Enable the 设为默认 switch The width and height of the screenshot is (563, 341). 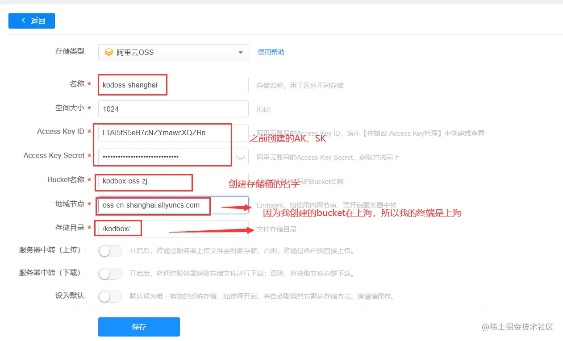(x=110, y=296)
